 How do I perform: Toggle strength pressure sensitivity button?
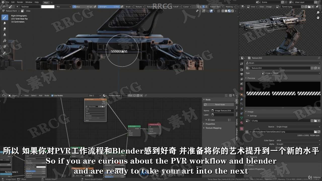(122, 7)
